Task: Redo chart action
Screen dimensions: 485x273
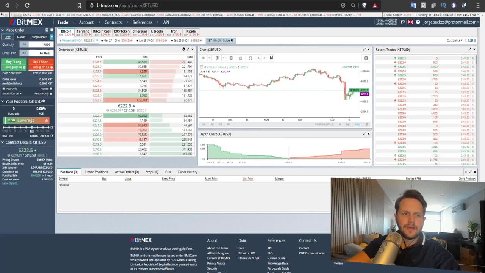Action: pos(264,58)
